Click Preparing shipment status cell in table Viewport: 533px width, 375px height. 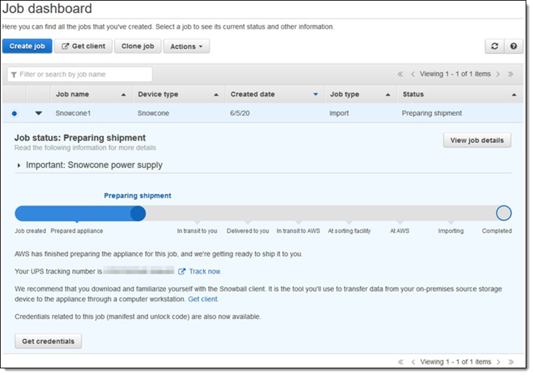coord(432,113)
